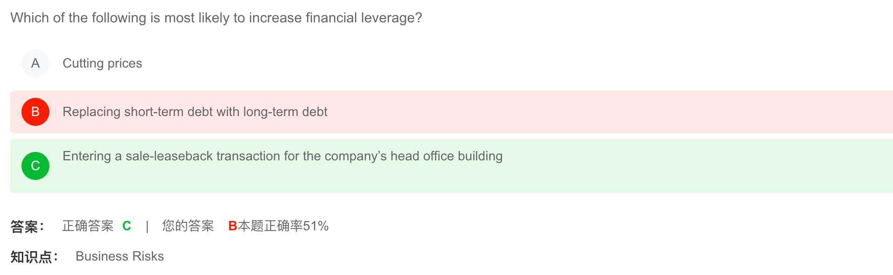Click the "本题正确率51%" accuracy text

point(283,226)
